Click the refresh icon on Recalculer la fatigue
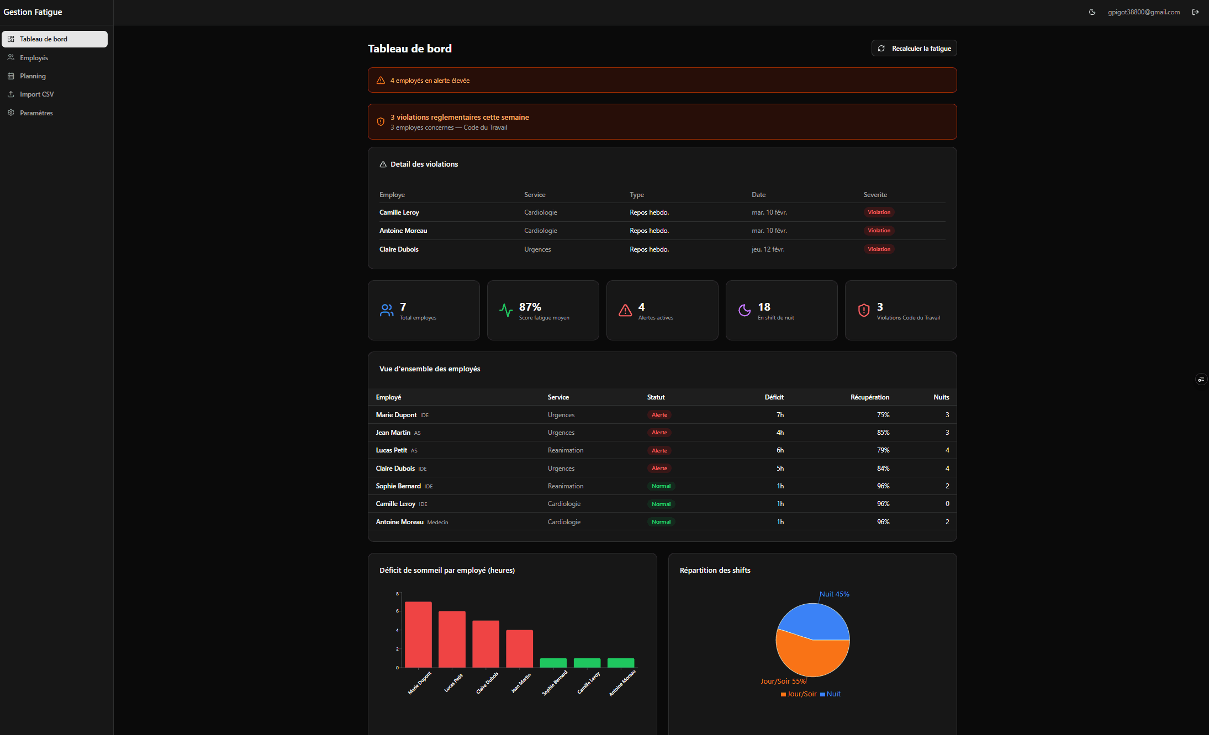Image resolution: width=1209 pixels, height=735 pixels. coord(882,48)
